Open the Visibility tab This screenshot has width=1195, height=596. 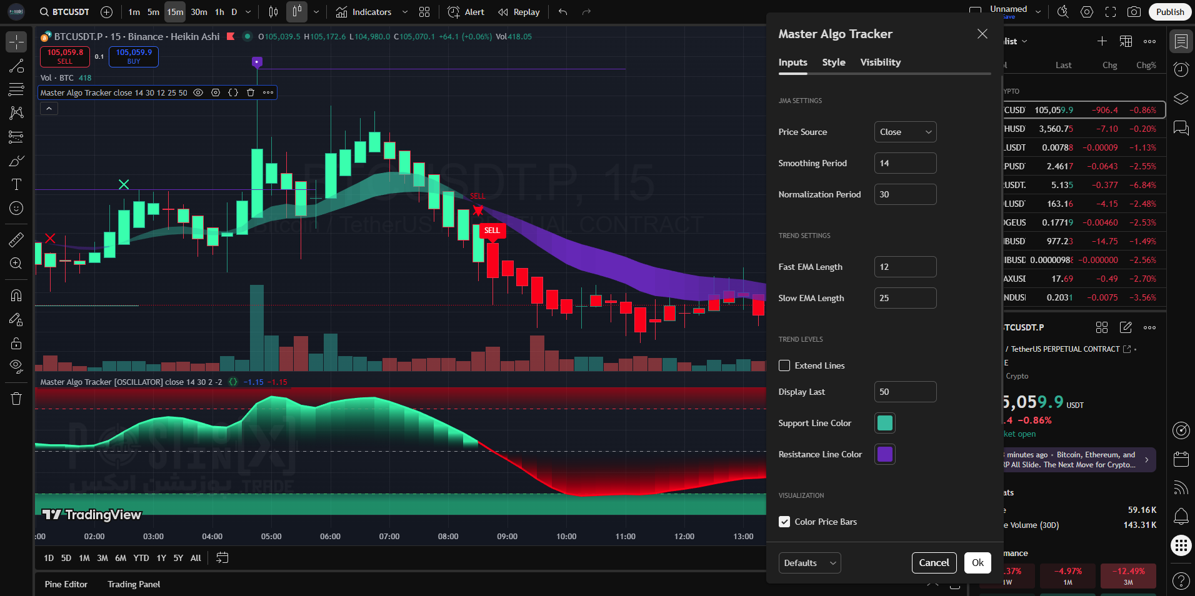click(x=880, y=62)
